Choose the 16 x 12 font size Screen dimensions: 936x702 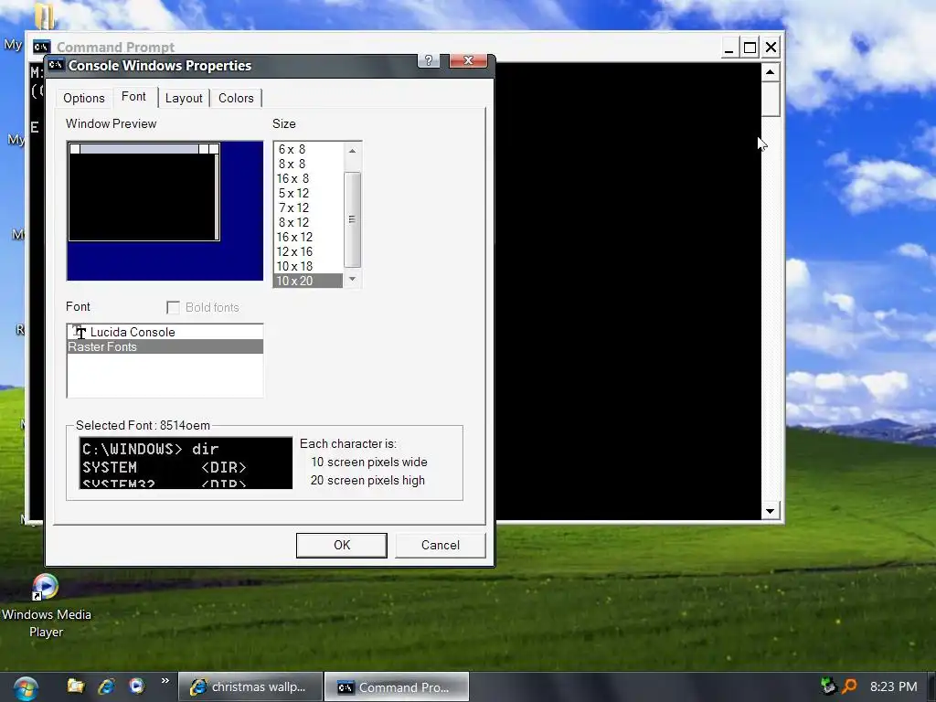[308, 237]
